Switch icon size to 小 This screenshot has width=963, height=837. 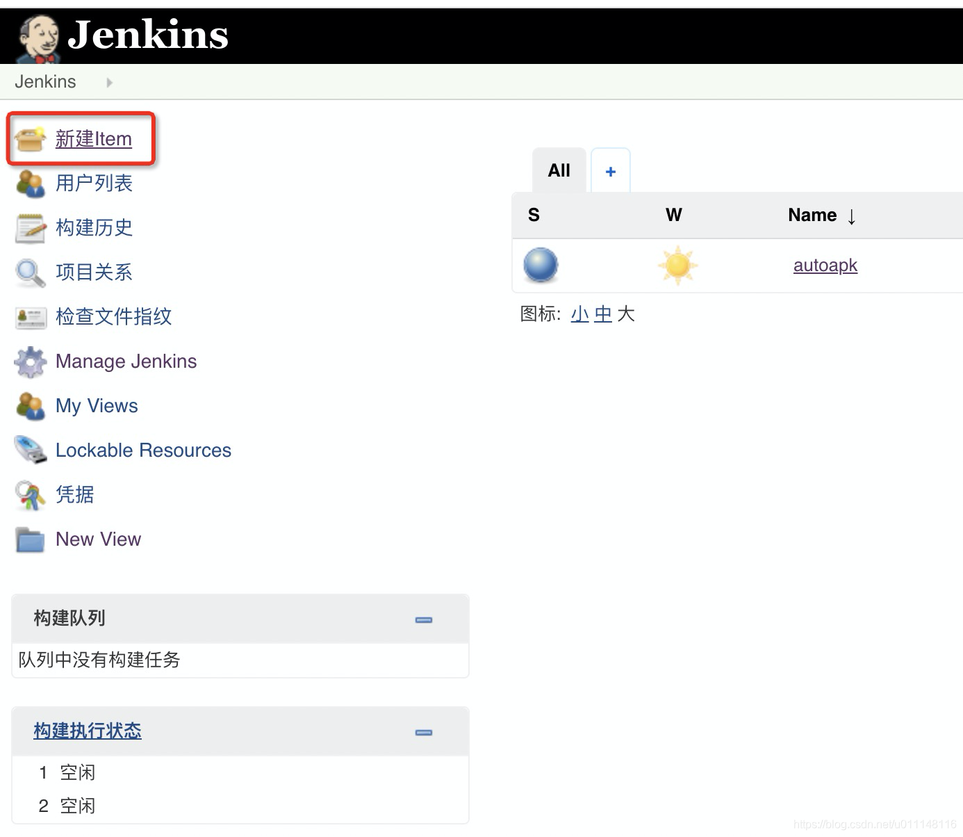[x=580, y=314]
